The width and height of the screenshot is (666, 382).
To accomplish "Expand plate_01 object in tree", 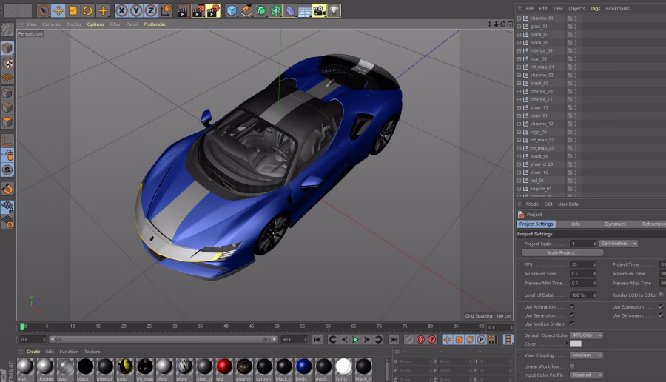I will tap(519, 115).
